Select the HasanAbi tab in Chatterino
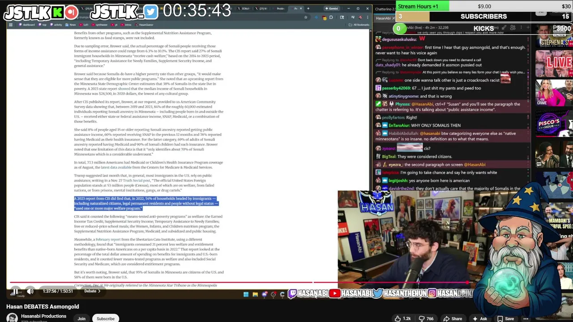The image size is (573, 322). coord(383,18)
